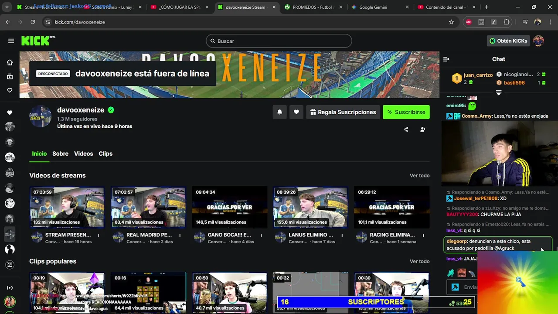Reload the page
Viewport: 558px width, 314px height.
click(33, 22)
